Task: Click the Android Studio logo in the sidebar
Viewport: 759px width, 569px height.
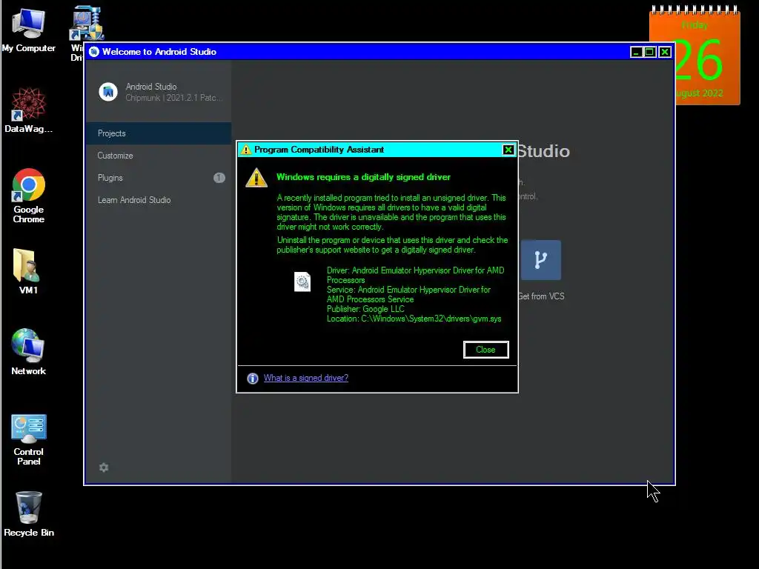Action: pos(108,91)
